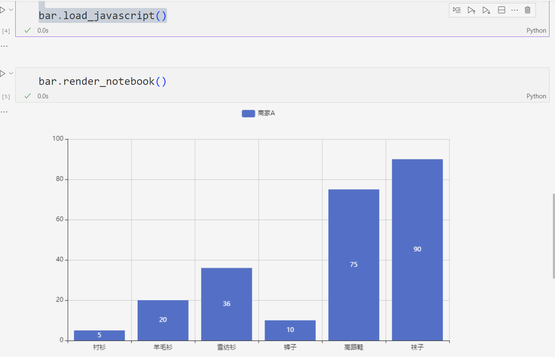Click the x-axis label 雪纺衫
The height and width of the screenshot is (357, 555).
[x=226, y=347]
